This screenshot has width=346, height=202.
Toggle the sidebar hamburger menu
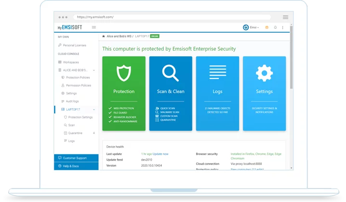pos(94,27)
